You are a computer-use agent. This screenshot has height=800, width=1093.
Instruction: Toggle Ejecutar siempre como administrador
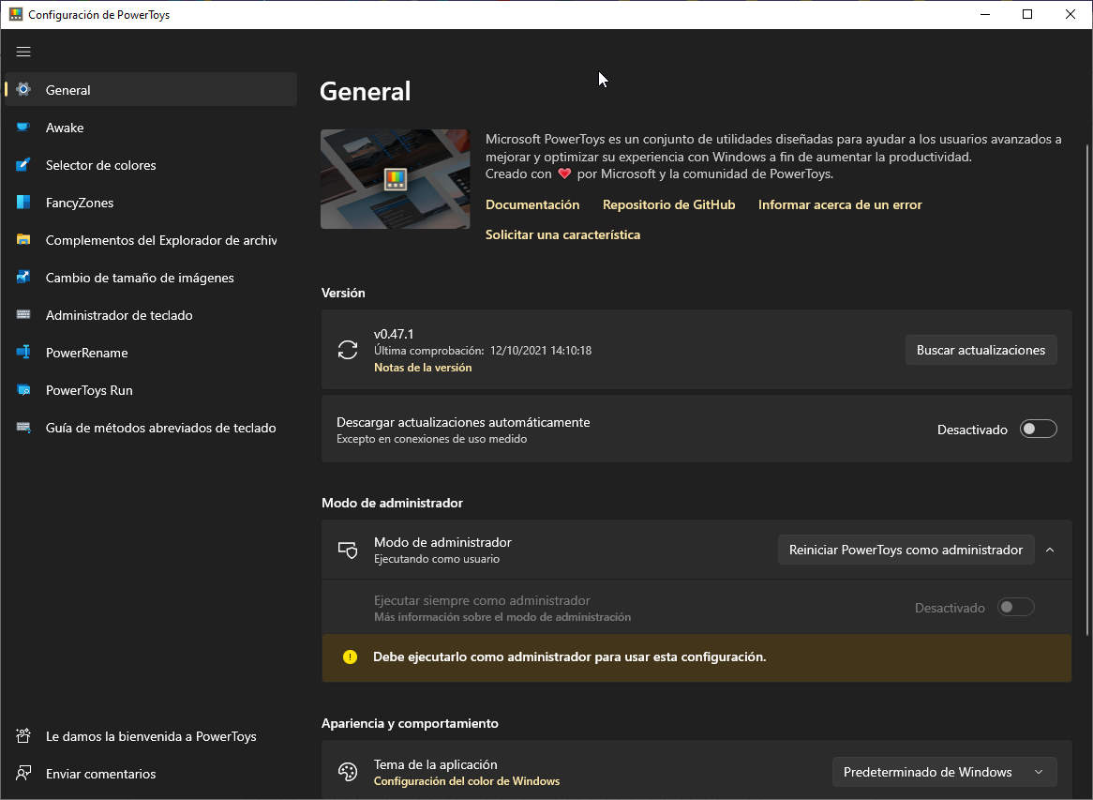click(x=1015, y=607)
